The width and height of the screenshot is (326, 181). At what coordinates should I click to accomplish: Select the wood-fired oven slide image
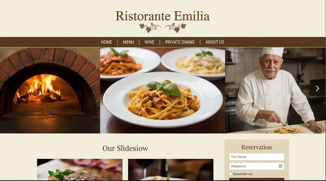tap(50, 91)
